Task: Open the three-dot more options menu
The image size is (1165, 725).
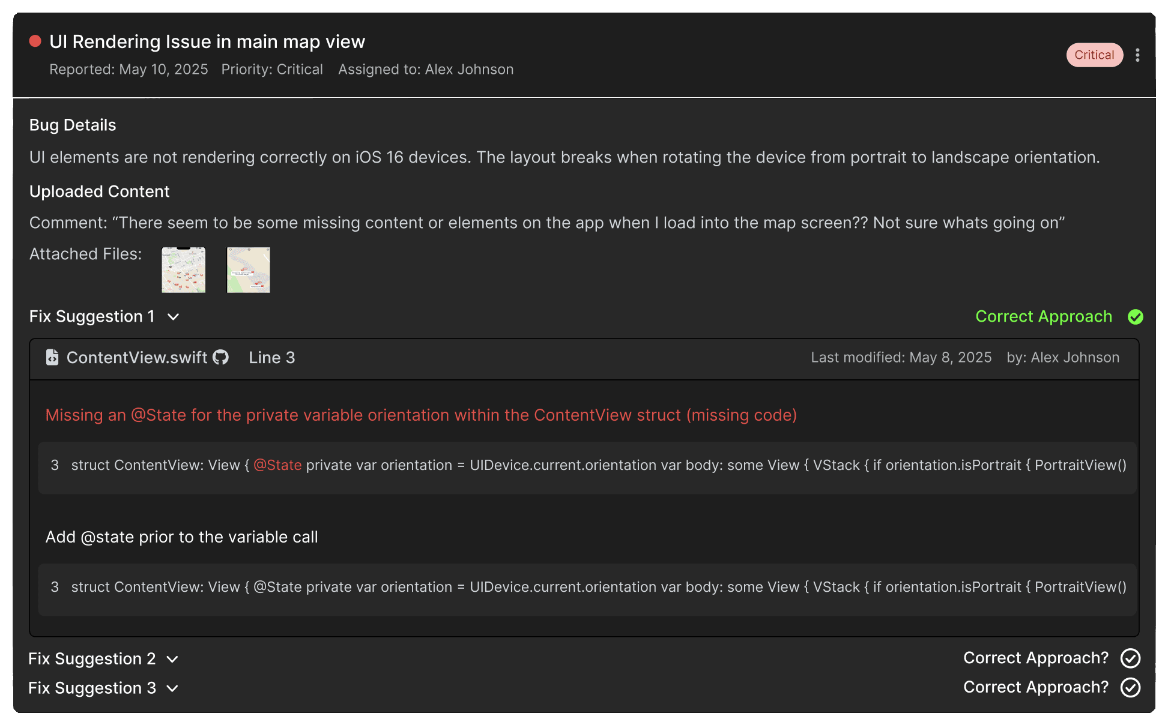Action: (1137, 55)
